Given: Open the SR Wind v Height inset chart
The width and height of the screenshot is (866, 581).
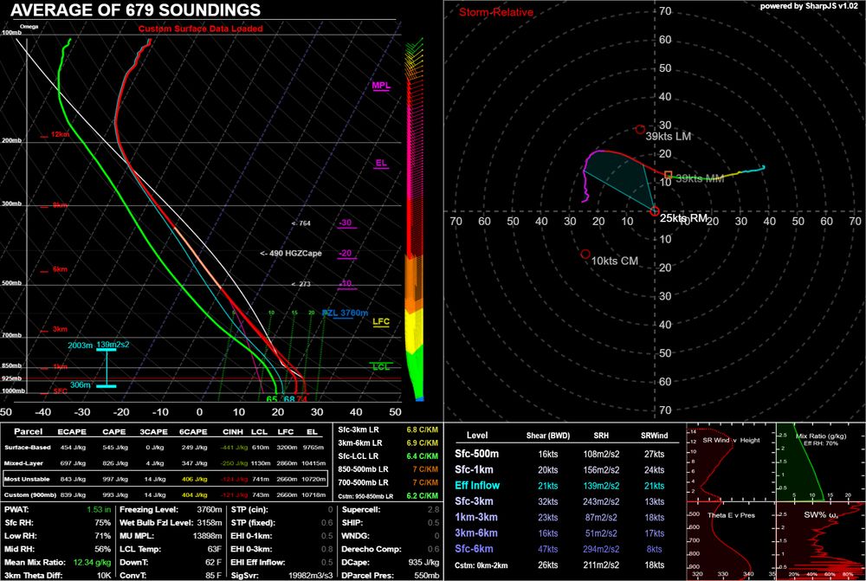Looking at the screenshot, I should [731, 462].
